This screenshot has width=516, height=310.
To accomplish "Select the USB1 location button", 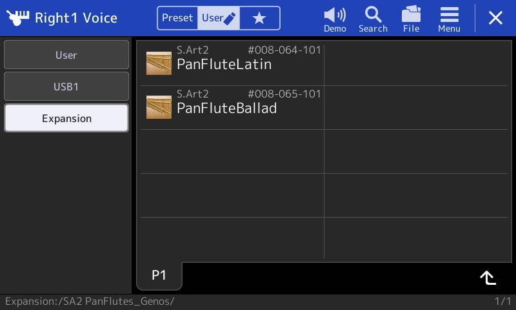I will point(66,87).
